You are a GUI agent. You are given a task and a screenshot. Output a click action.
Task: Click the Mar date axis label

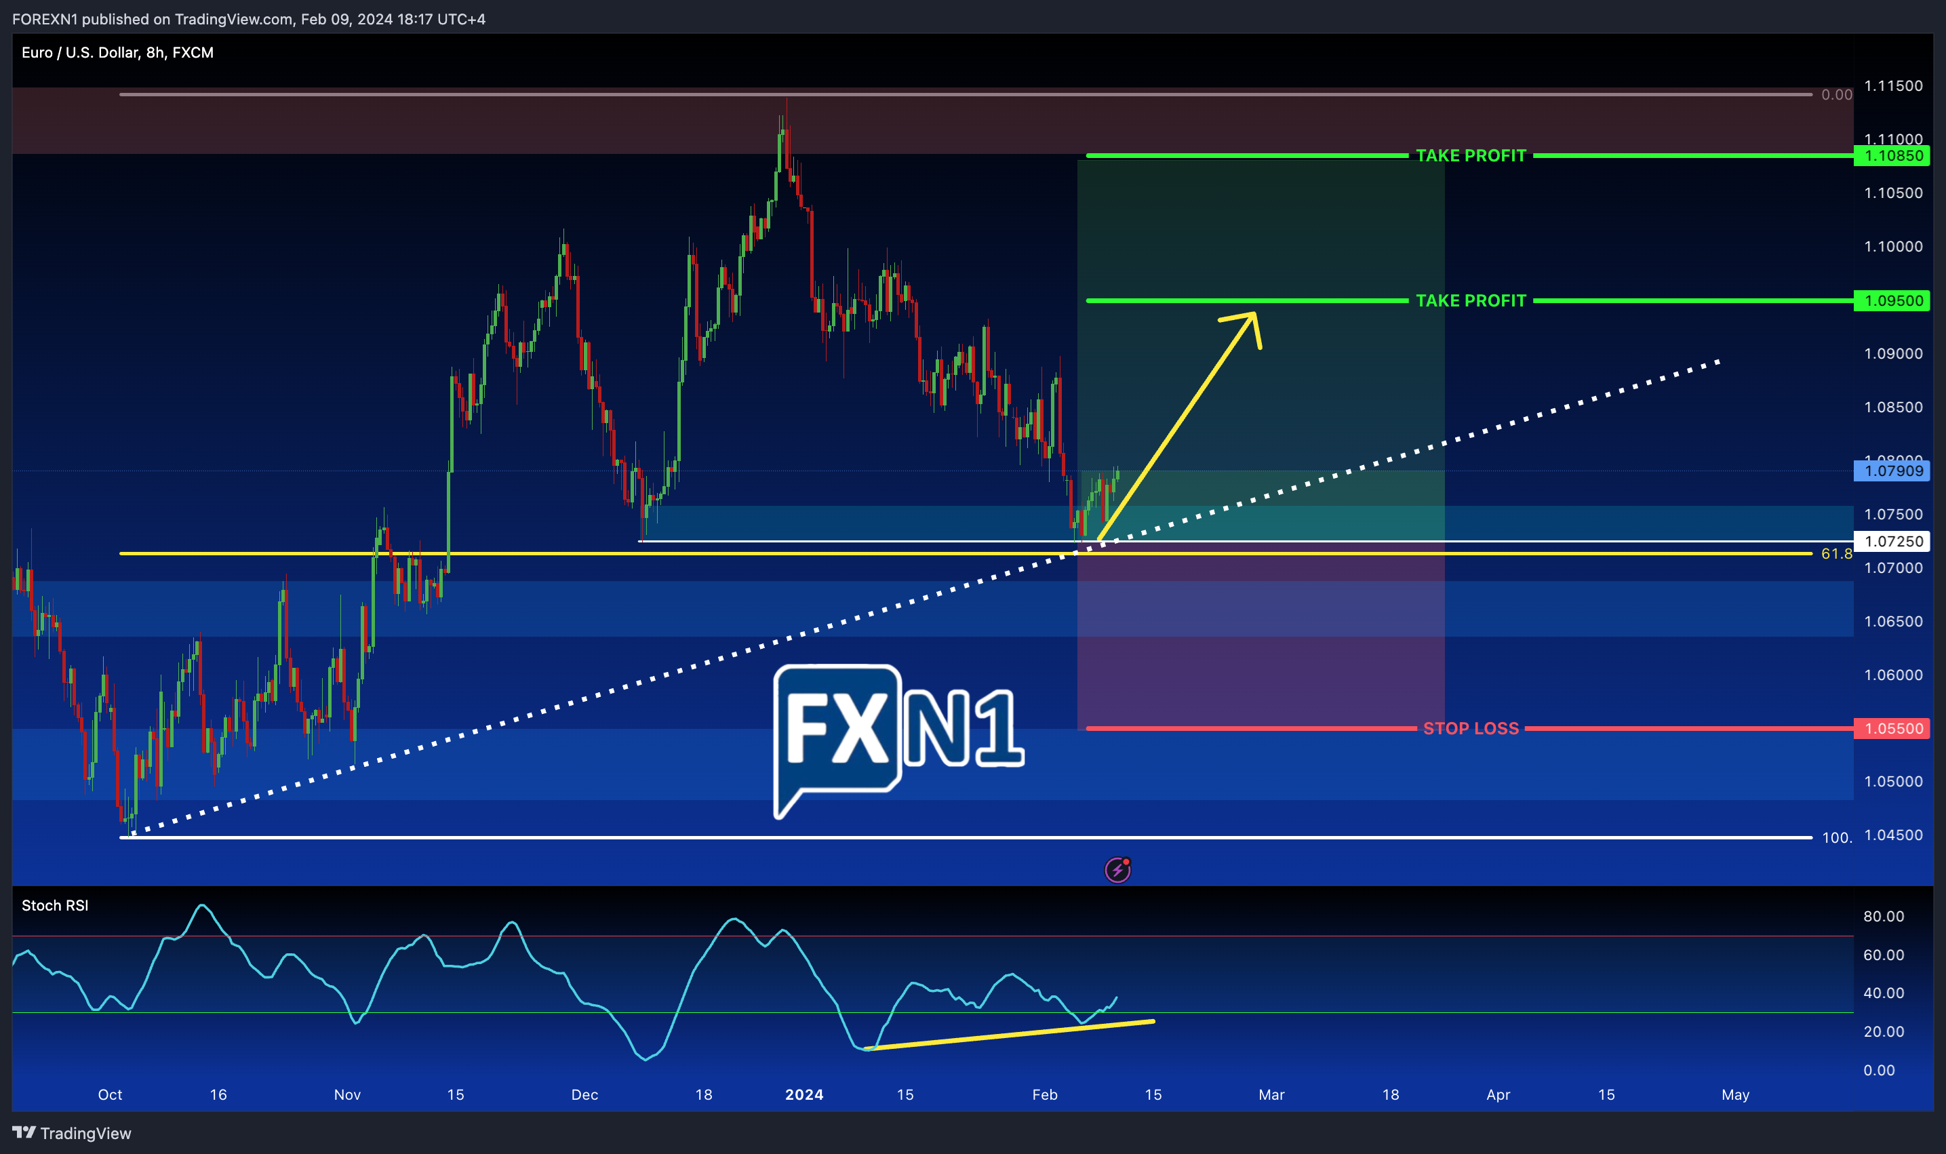pyautogui.click(x=1271, y=1094)
